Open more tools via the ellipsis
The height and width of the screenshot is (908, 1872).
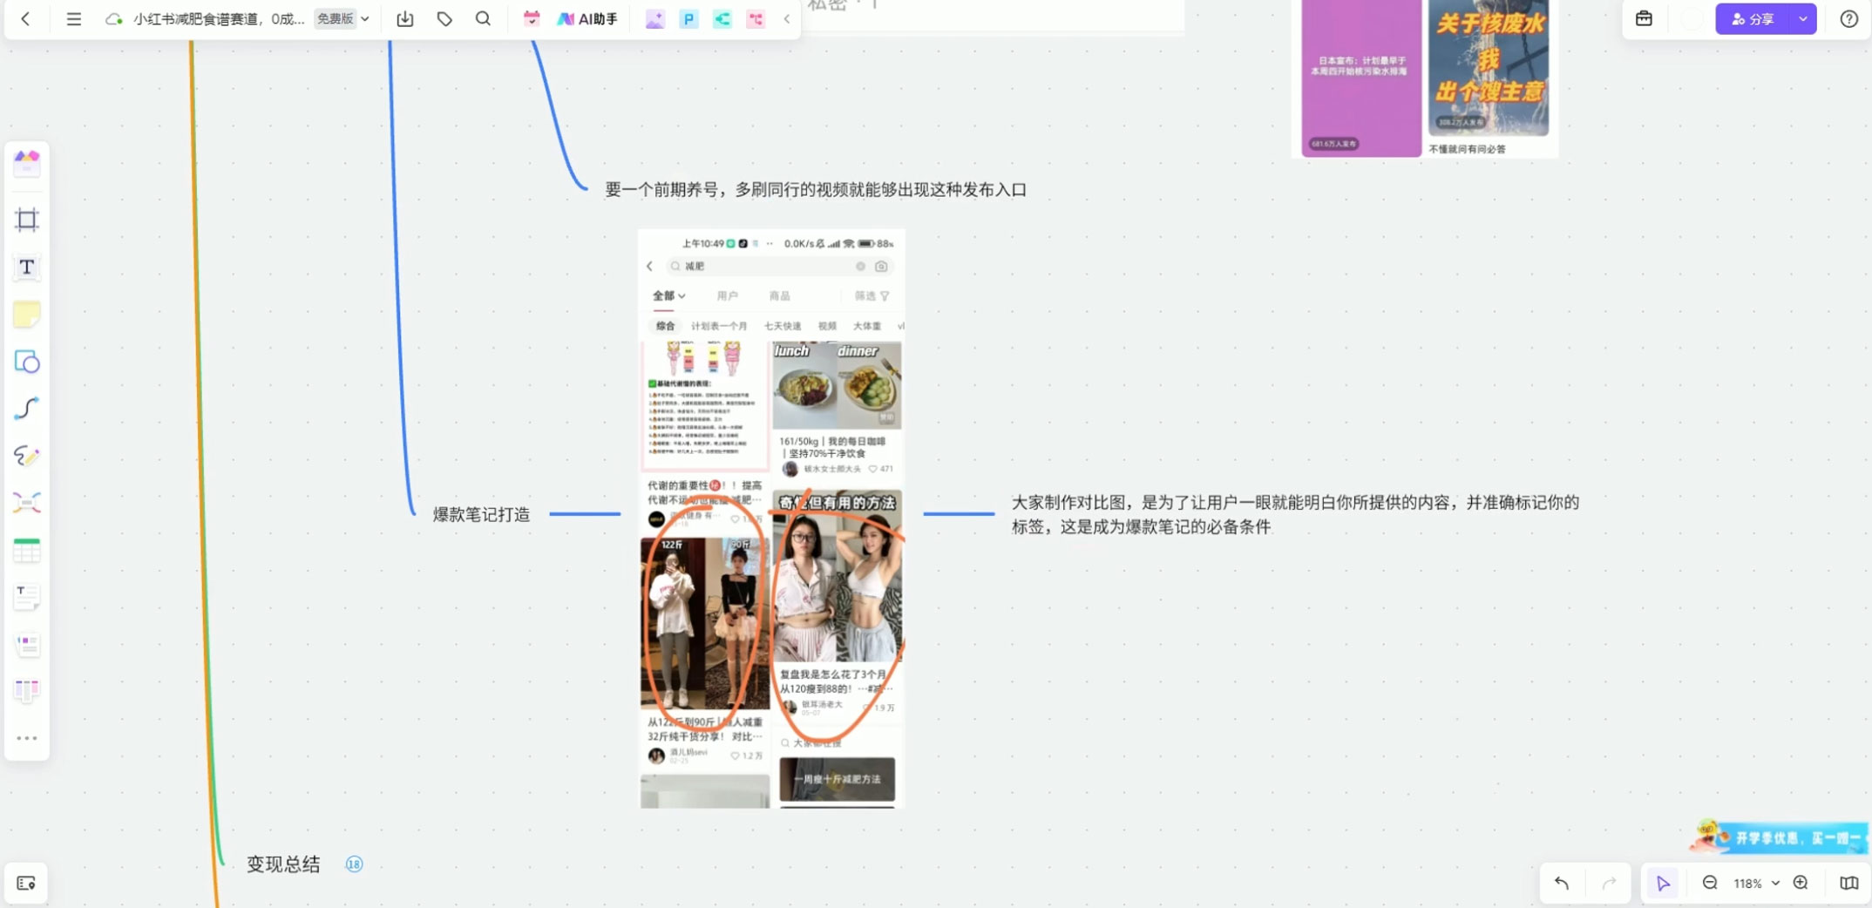click(27, 737)
